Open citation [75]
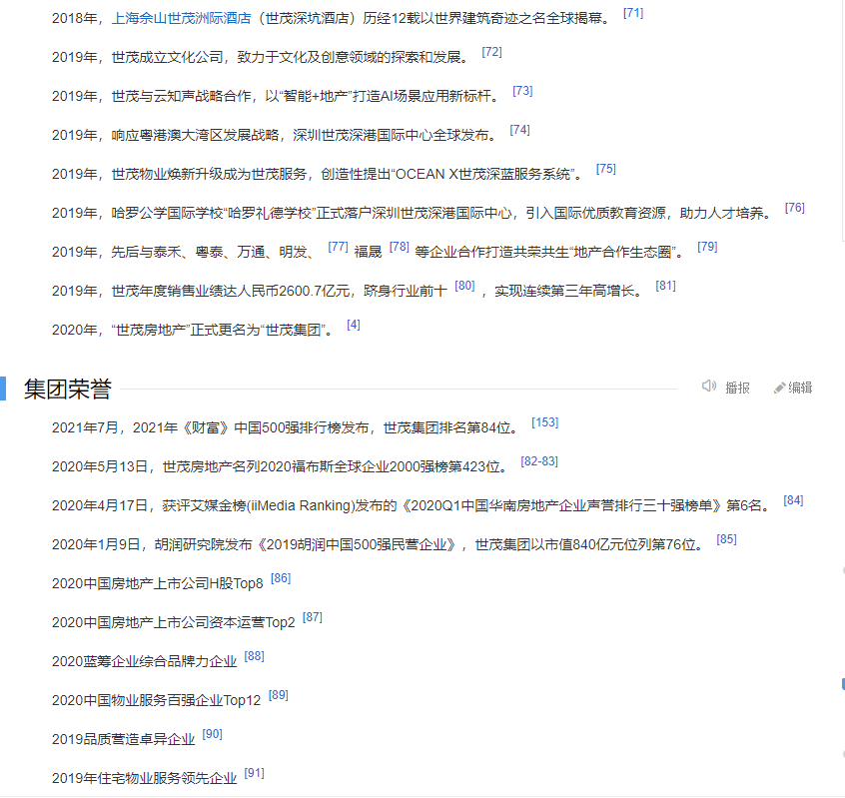The height and width of the screenshot is (798, 845). point(605,169)
